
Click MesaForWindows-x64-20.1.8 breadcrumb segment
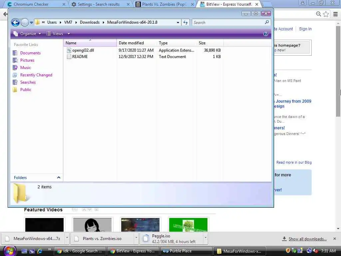(132, 22)
